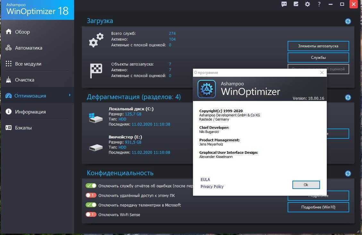Click Подробнее (Win10) button
This screenshot has height=235, width=362.
point(318,207)
